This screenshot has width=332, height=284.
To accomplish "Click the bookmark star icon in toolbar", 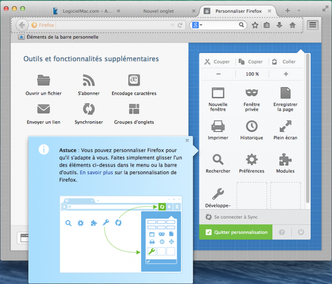I will pyautogui.click(x=255, y=25).
